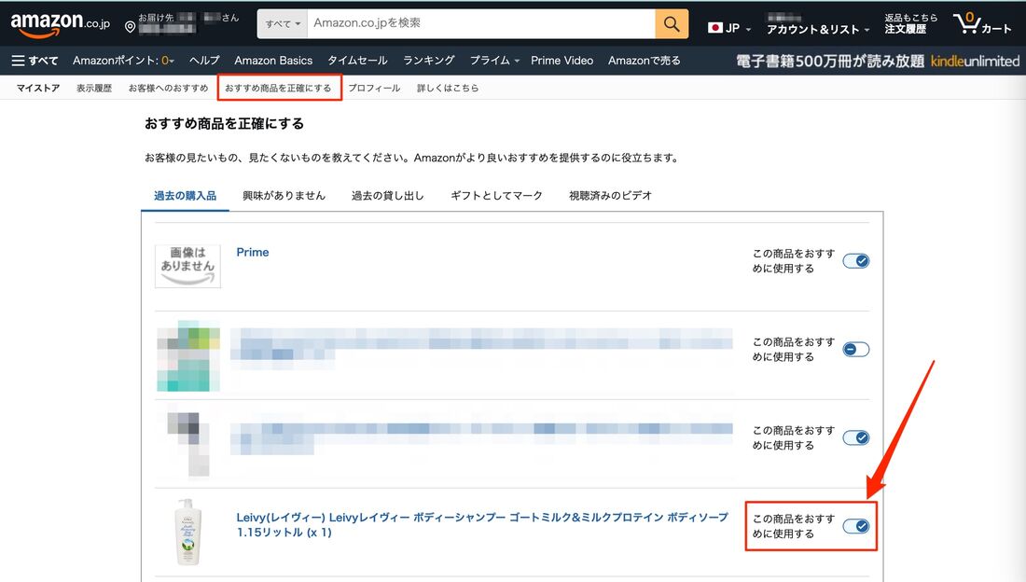Open Amazon Basics nav link
This screenshot has width=1026, height=582.
[273, 61]
